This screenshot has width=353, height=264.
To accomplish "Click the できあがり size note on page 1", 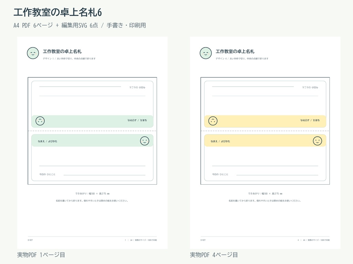I will [x=92, y=194].
